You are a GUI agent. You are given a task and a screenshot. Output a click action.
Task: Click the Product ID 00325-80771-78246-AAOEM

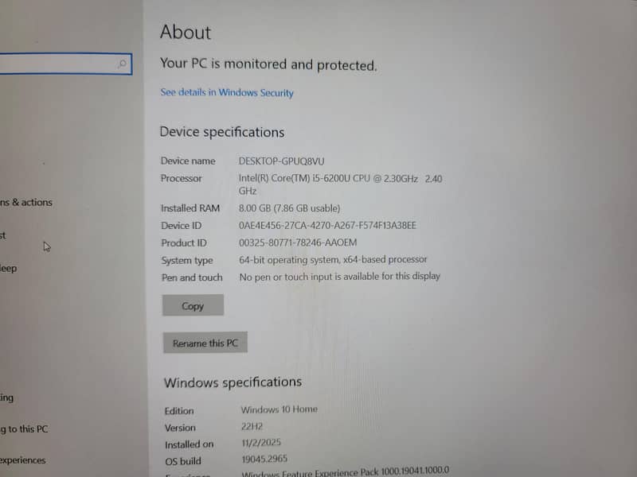298,242
